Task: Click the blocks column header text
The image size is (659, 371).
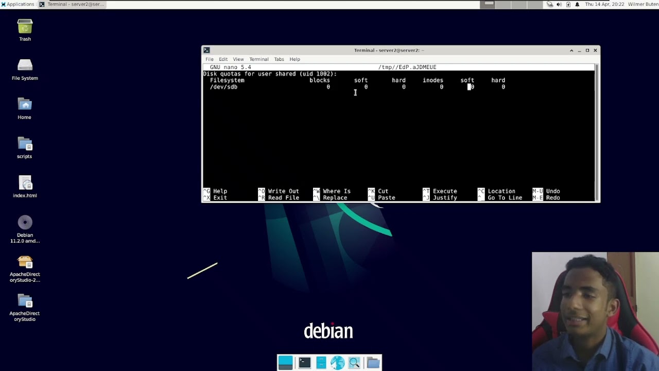Action: tap(320, 80)
